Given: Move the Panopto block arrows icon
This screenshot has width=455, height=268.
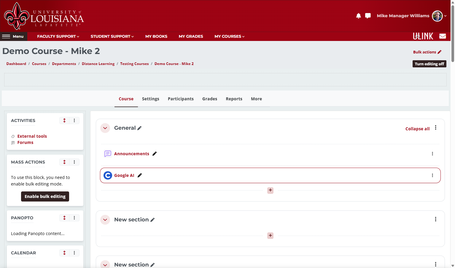Looking at the screenshot, I should [x=64, y=218].
